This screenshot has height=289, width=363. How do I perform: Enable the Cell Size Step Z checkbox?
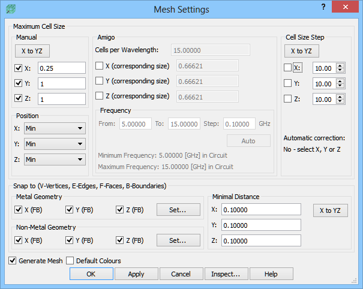pyautogui.click(x=287, y=99)
